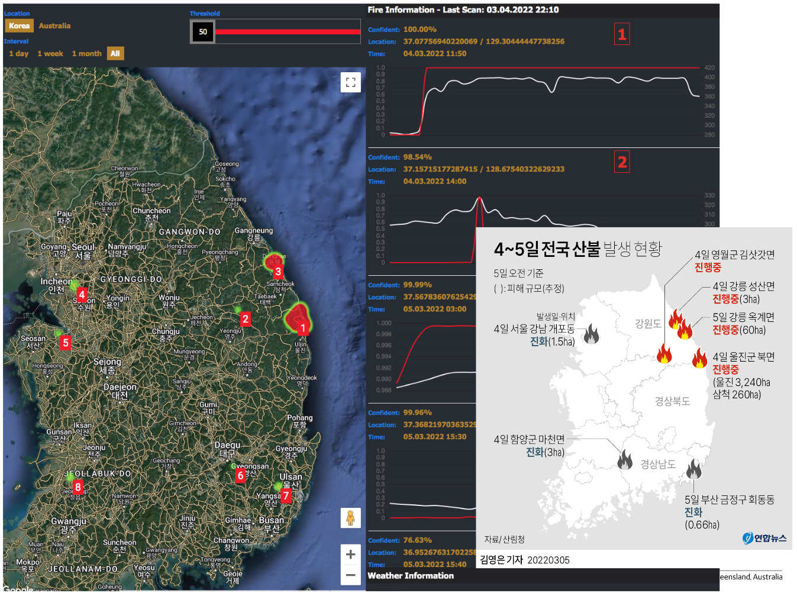The image size is (797, 596).
Task: Switch location to Australia
Action: (54, 26)
